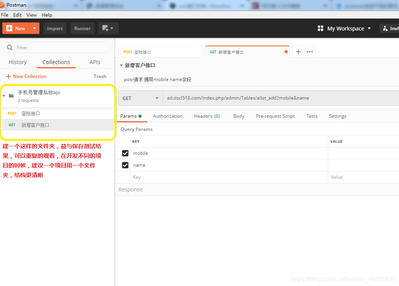The height and width of the screenshot is (286, 399).
Task: Open the GET 新增客户接口 request in sidebar
Action: tap(58, 125)
